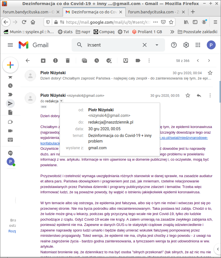Mark conversation as unread
This screenshot has width=221, height=258.
(84, 61)
